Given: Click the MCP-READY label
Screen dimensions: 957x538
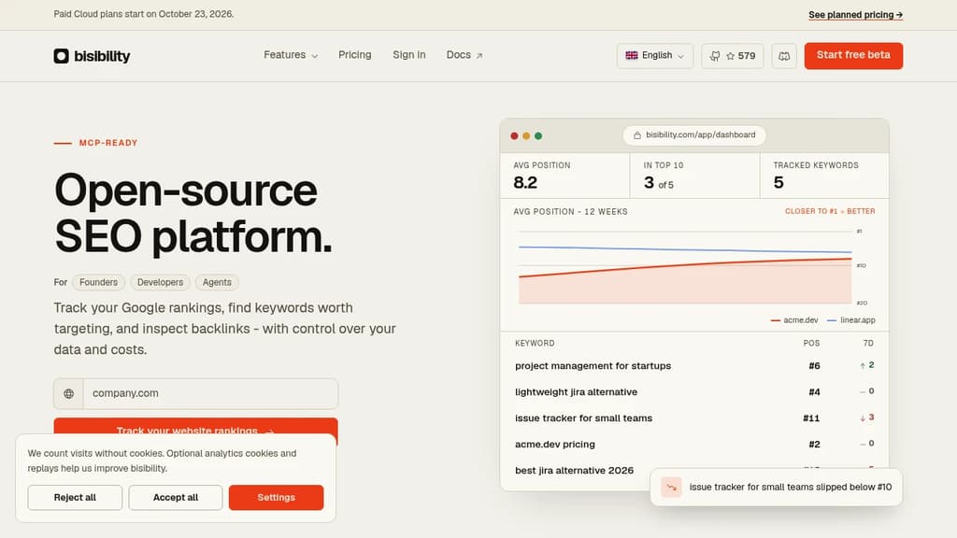Looking at the screenshot, I should [x=108, y=143].
